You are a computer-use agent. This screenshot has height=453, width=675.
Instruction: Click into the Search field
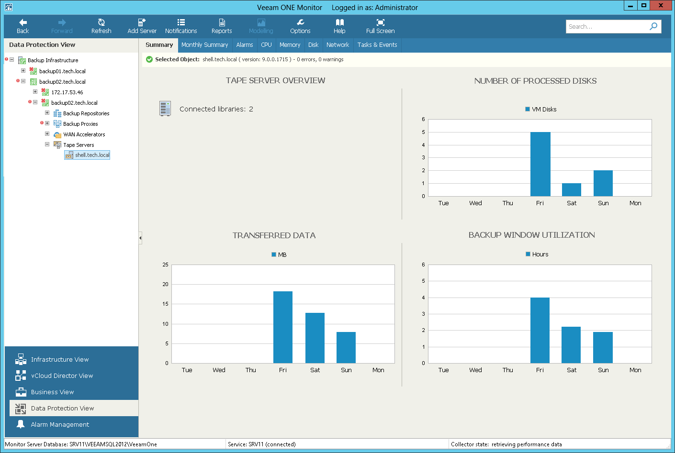(606, 26)
